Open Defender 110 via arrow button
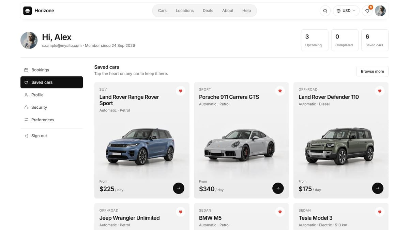 coord(378,188)
